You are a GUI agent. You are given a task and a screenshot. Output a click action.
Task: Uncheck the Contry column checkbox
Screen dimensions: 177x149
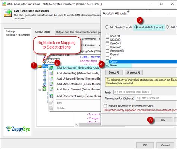point(107,62)
